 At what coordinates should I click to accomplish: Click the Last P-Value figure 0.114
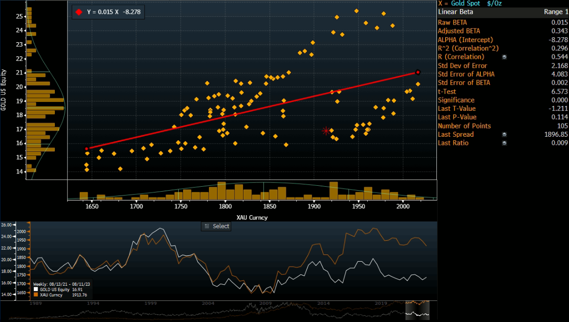pyautogui.click(x=560, y=117)
